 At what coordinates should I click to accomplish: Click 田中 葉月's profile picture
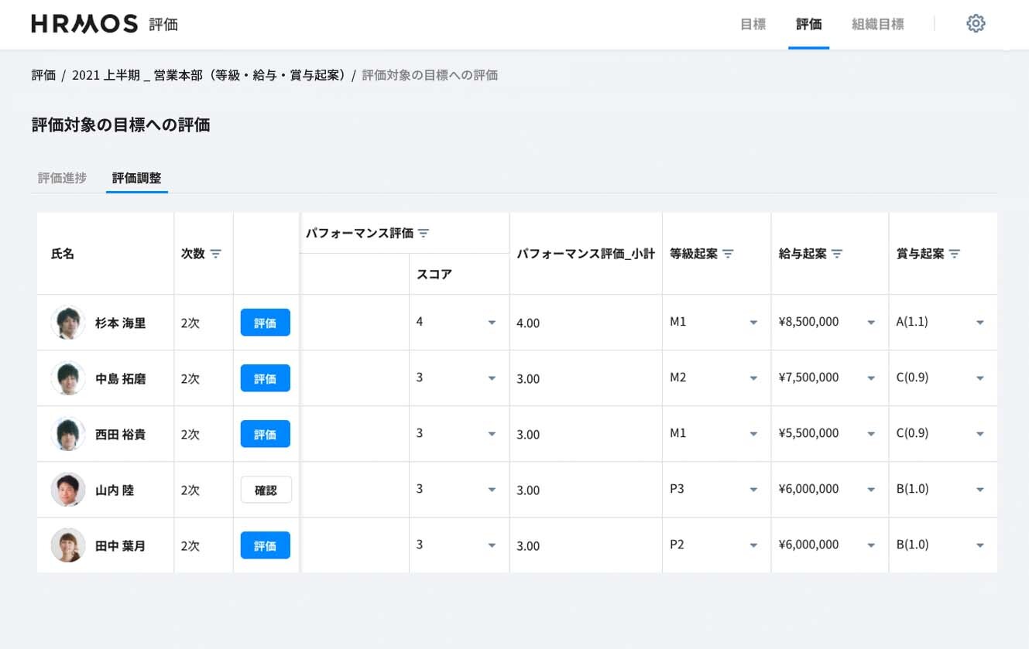(68, 545)
